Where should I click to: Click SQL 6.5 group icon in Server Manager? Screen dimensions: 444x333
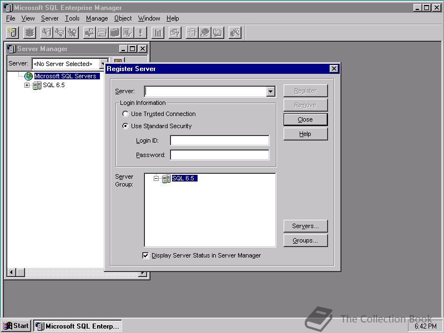[37, 85]
